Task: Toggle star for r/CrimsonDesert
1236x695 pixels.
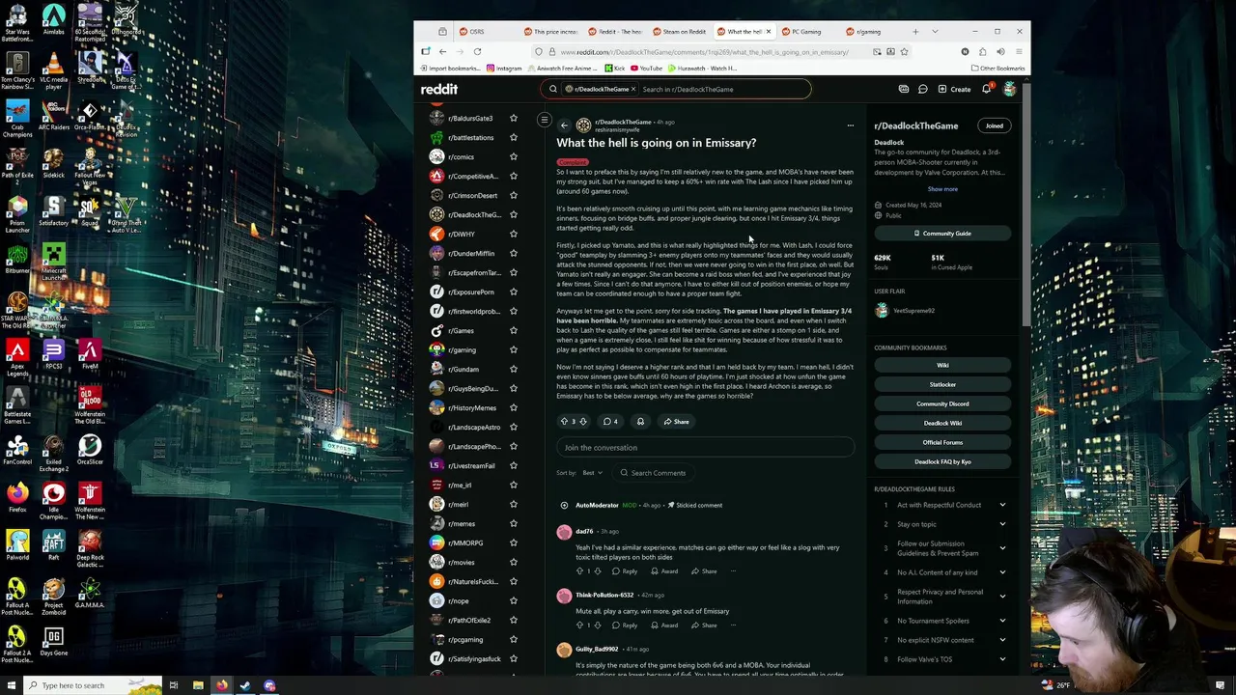Action: (x=514, y=195)
